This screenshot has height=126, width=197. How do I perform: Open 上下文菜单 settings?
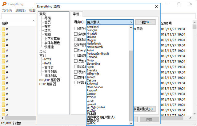[52, 39]
